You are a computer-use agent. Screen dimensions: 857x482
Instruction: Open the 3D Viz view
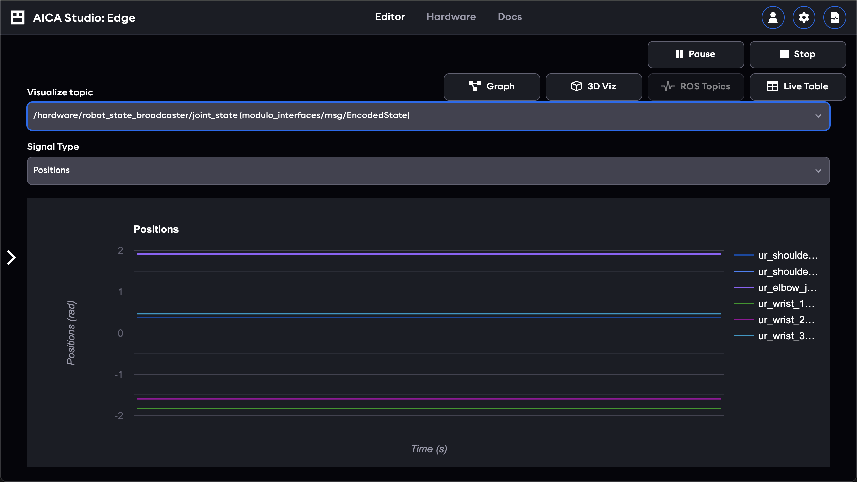(594, 87)
